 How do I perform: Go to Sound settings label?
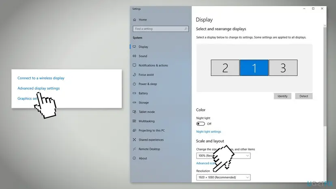[143, 56]
